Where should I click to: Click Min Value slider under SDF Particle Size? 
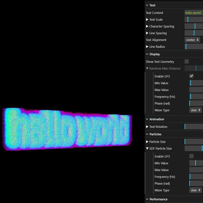coord(196,163)
